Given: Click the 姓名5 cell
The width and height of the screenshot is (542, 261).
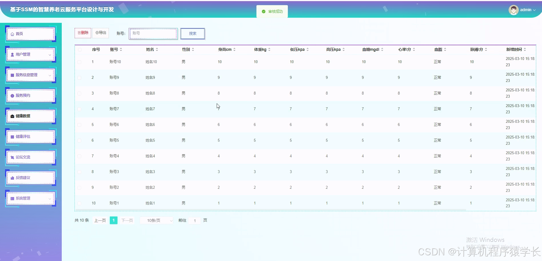Looking at the screenshot, I should 150,140.
